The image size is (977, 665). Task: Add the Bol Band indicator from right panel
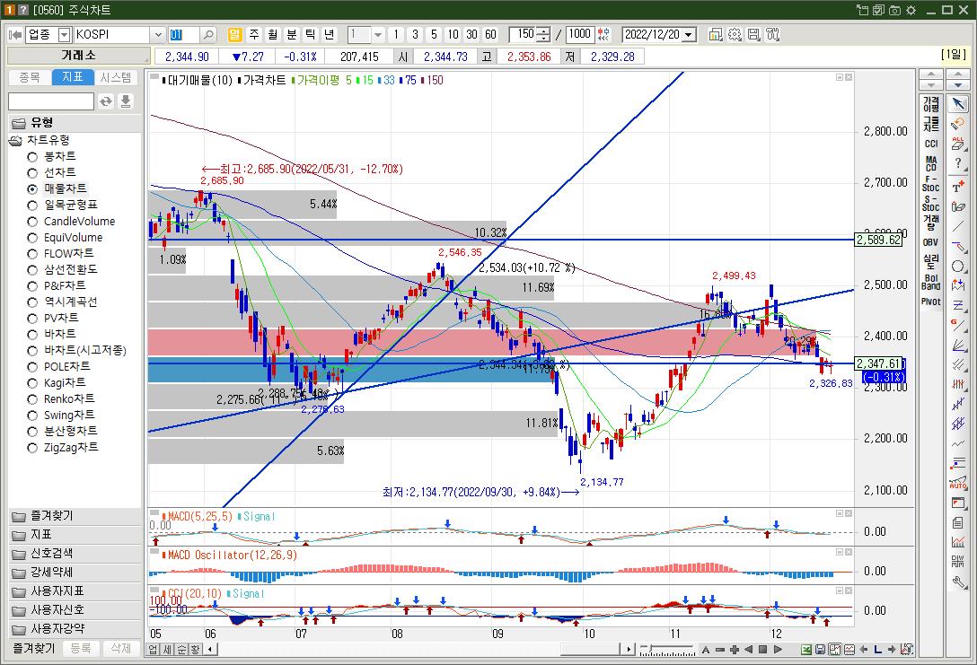(x=931, y=282)
